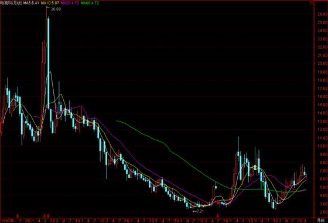The width and height of the screenshot is (328, 223).
Task: Click the red event marker below the 26.88 peak
Action: pyautogui.click(x=49, y=215)
